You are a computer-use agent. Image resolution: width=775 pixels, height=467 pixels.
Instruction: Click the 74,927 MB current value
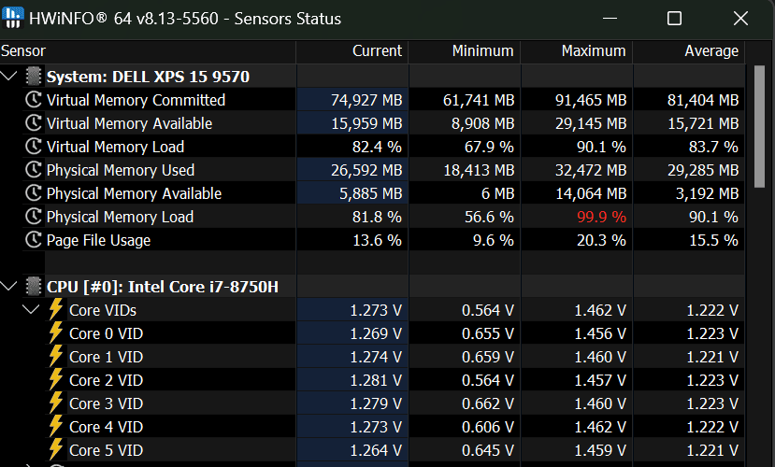click(366, 100)
